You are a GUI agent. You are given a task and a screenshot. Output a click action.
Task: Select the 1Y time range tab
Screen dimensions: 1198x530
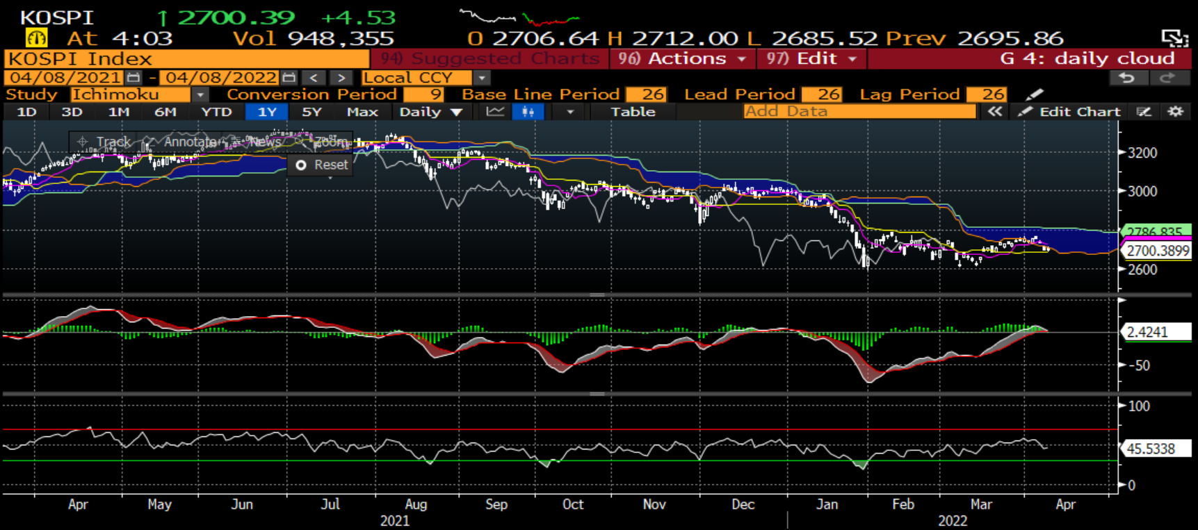[x=267, y=112]
